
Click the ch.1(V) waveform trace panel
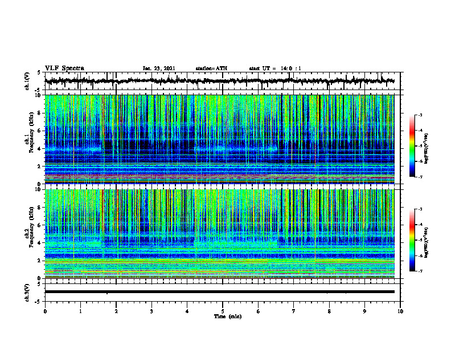(x=223, y=81)
